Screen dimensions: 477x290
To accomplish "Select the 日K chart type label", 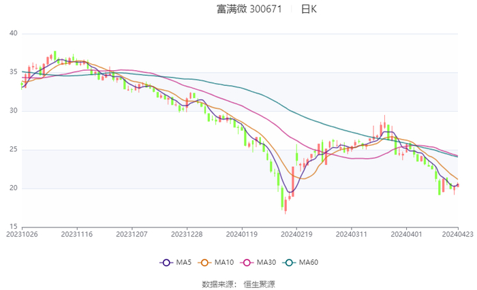I will 309,10.
